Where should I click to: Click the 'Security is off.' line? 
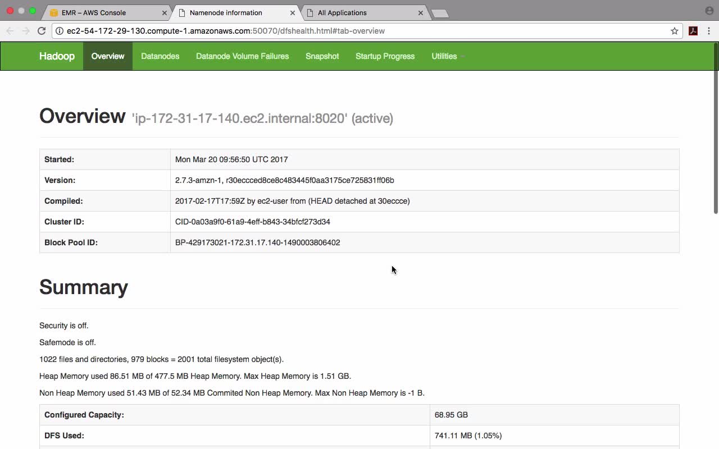(x=64, y=326)
